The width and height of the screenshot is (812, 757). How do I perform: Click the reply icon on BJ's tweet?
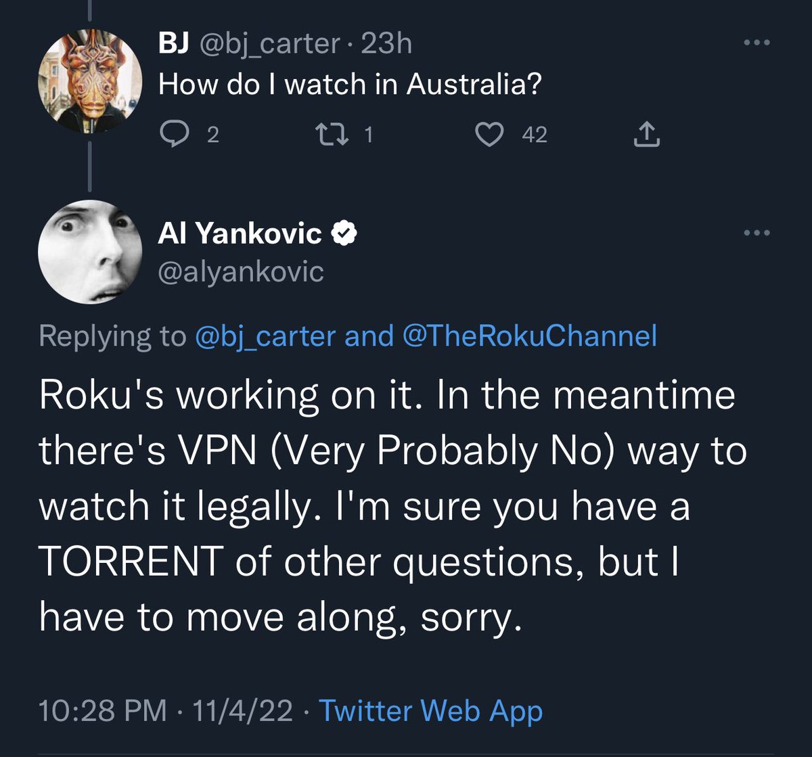175,135
